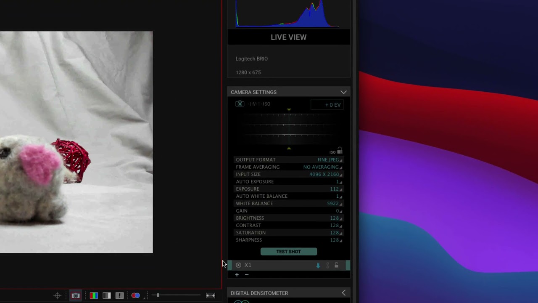The height and width of the screenshot is (303, 538).
Task: Click the SHARPNESS label
Action: click(249, 240)
